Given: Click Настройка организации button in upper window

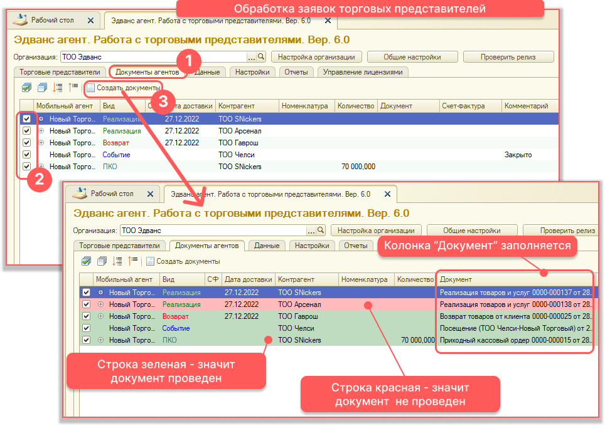Looking at the screenshot, I should click(316, 57).
